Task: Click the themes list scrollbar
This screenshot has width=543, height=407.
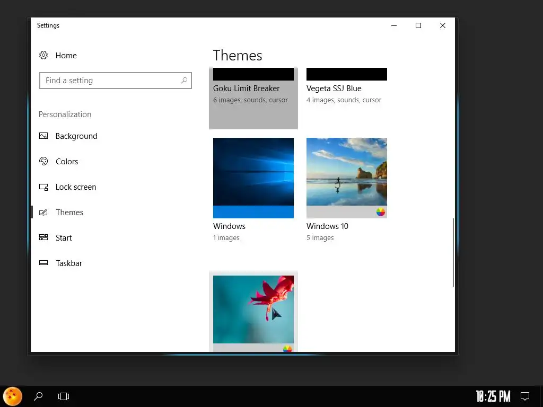Action: [453, 252]
